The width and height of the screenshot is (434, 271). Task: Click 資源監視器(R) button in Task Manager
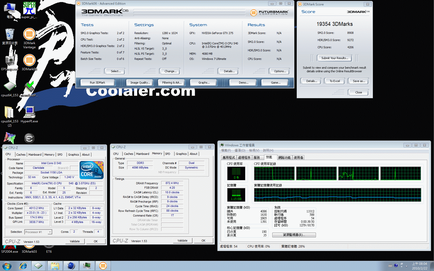(x=294, y=235)
